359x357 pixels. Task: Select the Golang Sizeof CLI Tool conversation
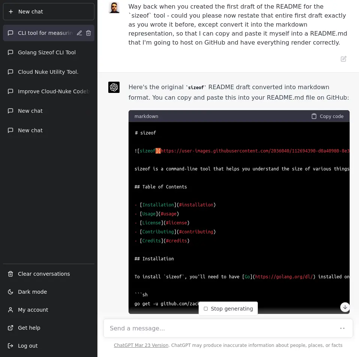click(x=47, y=52)
